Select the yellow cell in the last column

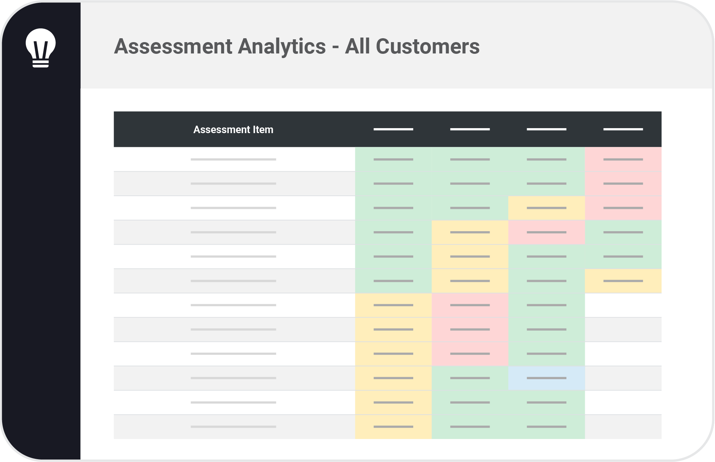pos(623,281)
